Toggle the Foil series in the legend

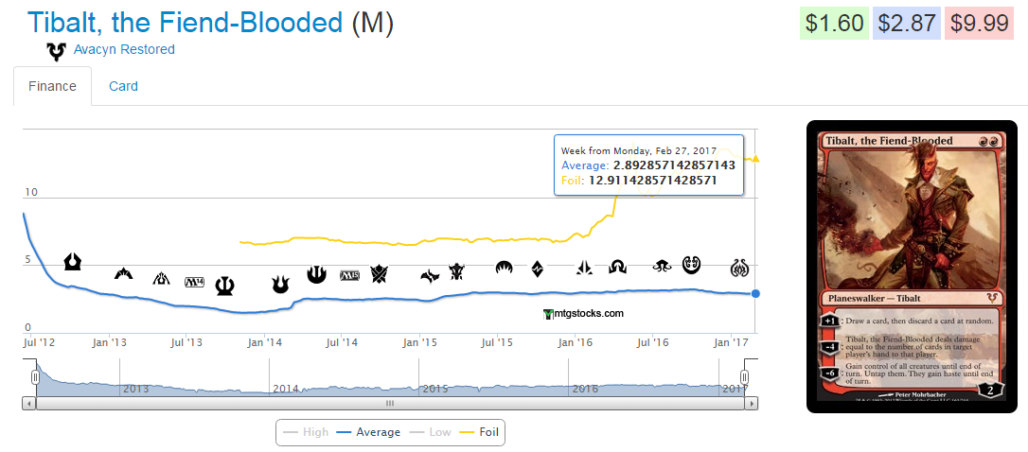[477, 432]
